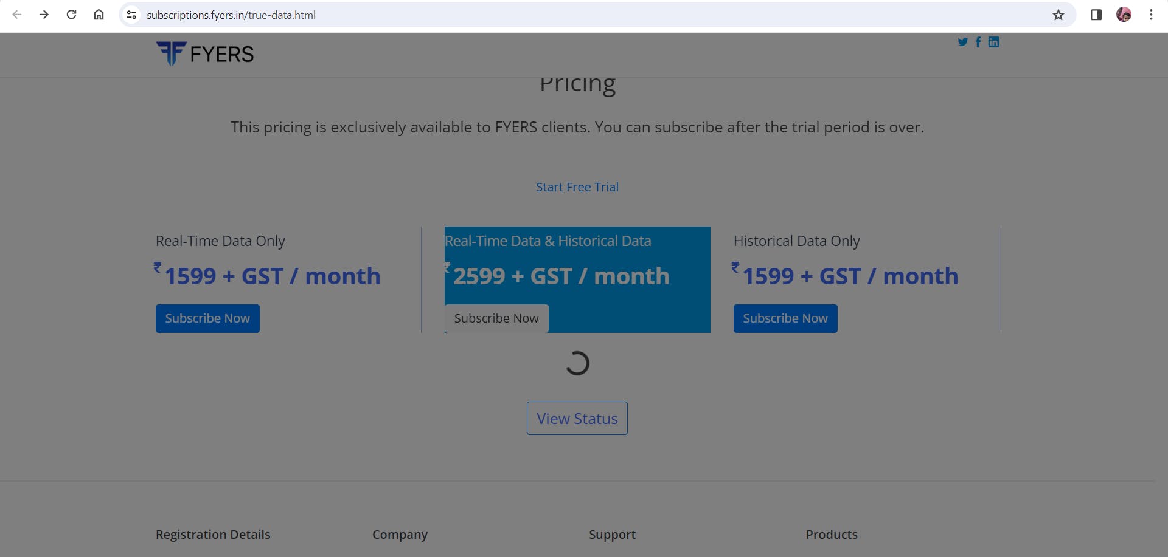Image resolution: width=1168 pixels, height=557 pixels.
Task: Subscribe to Real-Time & Historical Data plan
Action: pyautogui.click(x=496, y=318)
